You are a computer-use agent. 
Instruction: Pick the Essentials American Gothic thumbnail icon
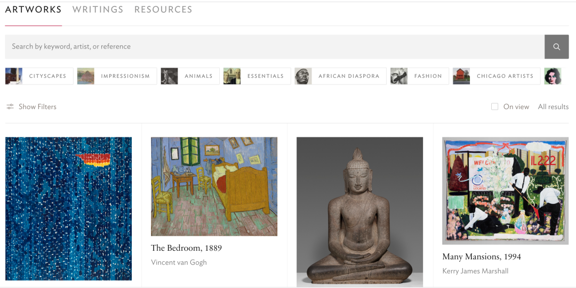point(232,76)
